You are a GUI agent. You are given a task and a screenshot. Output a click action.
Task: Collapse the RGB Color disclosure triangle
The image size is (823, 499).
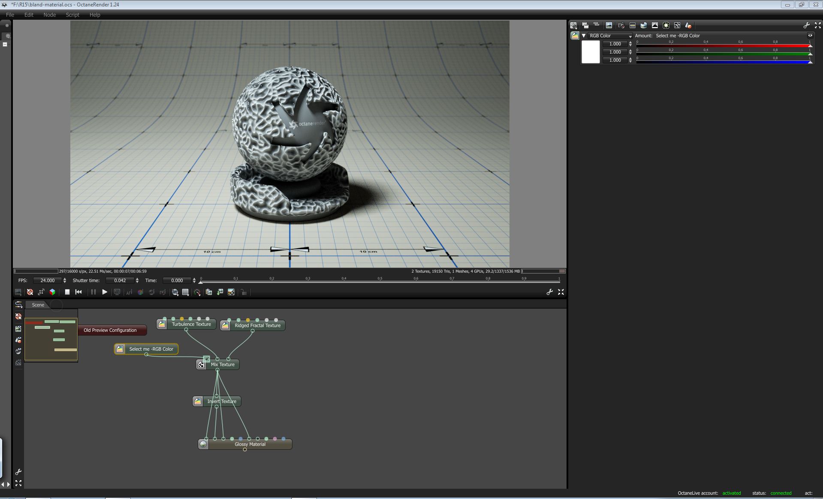pyautogui.click(x=584, y=36)
